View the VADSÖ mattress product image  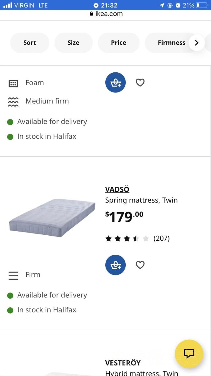[52, 218]
